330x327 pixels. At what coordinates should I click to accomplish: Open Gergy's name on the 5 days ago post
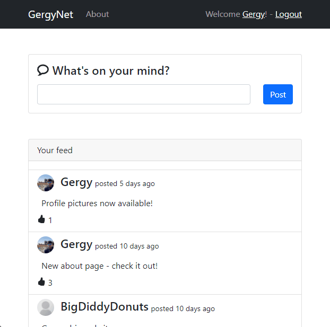[x=76, y=182]
